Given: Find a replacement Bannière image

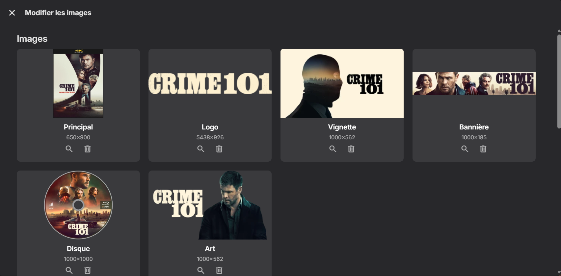Looking at the screenshot, I should (465, 149).
